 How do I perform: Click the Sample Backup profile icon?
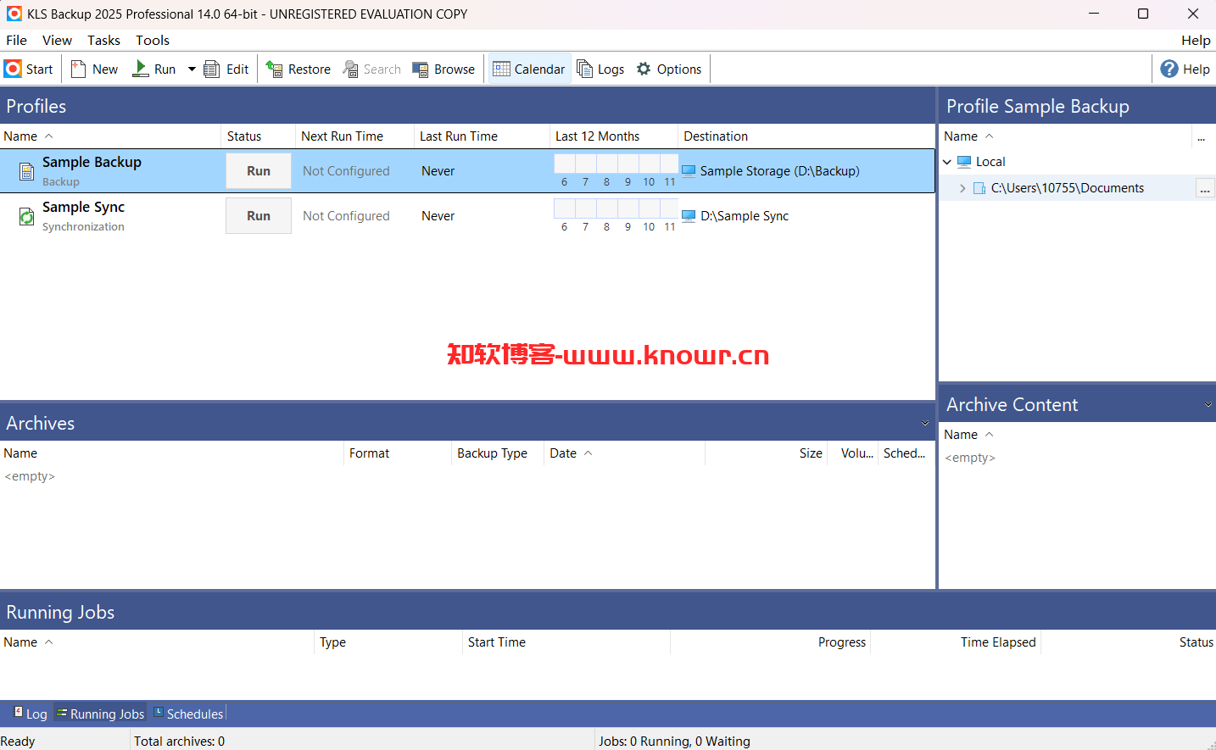click(27, 172)
